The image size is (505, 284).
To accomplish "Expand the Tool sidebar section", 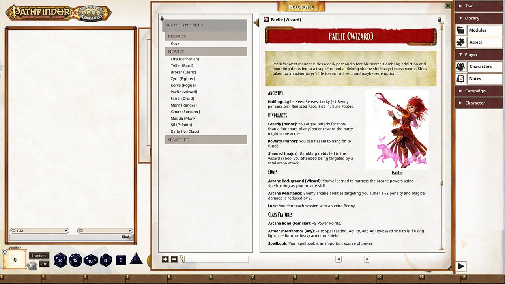I will [479, 6].
